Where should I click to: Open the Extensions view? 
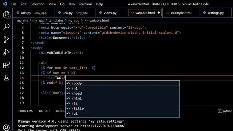tap(6, 65)
